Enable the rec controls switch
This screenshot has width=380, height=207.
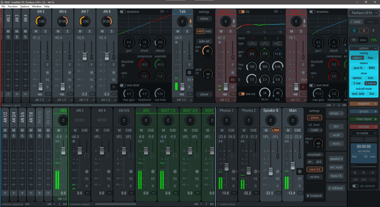pos(355,186)
